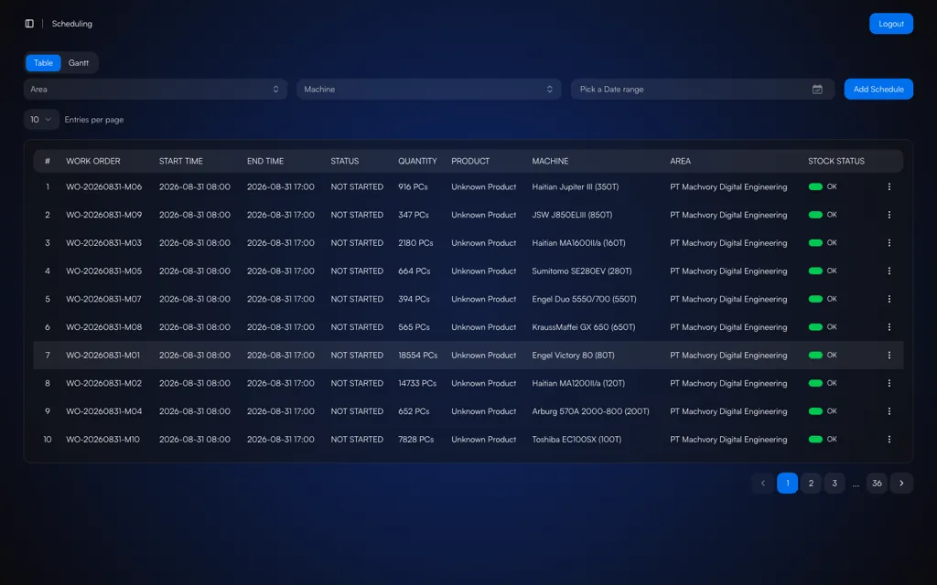Click the # column header
The image size is (937, 585).
(x=48, y=161)
